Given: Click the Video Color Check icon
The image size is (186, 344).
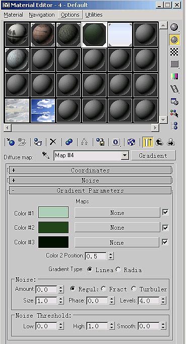Looking at the screenshot, I should click(174, 76).
